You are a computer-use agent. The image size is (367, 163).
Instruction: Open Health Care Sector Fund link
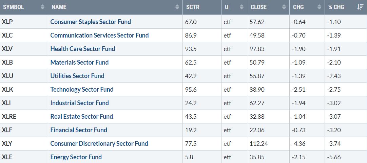[x=82, y=49]
